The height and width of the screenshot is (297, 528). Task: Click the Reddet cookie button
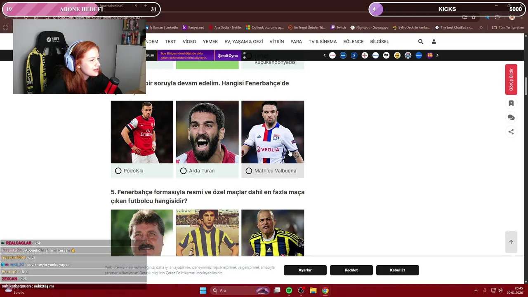pos(351,270)
